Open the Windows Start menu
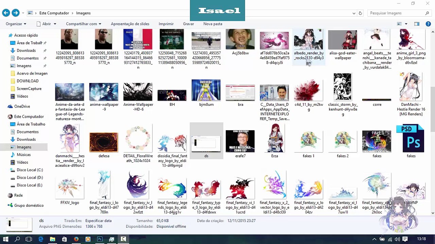 pos(6,239)
